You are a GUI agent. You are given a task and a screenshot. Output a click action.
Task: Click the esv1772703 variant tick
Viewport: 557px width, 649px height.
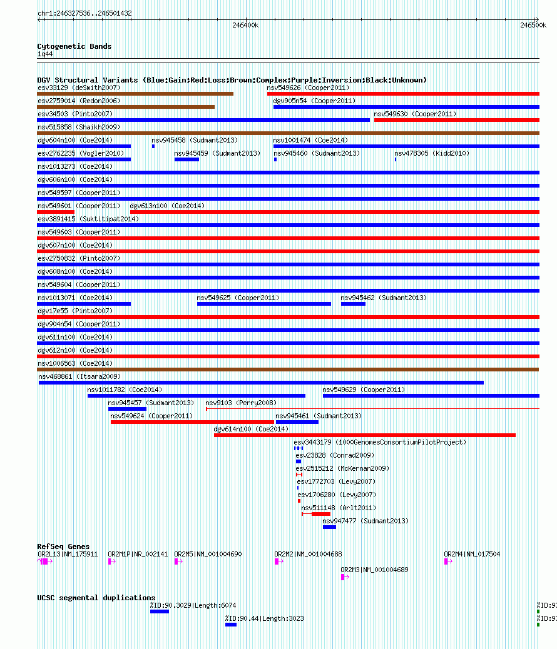298,488
